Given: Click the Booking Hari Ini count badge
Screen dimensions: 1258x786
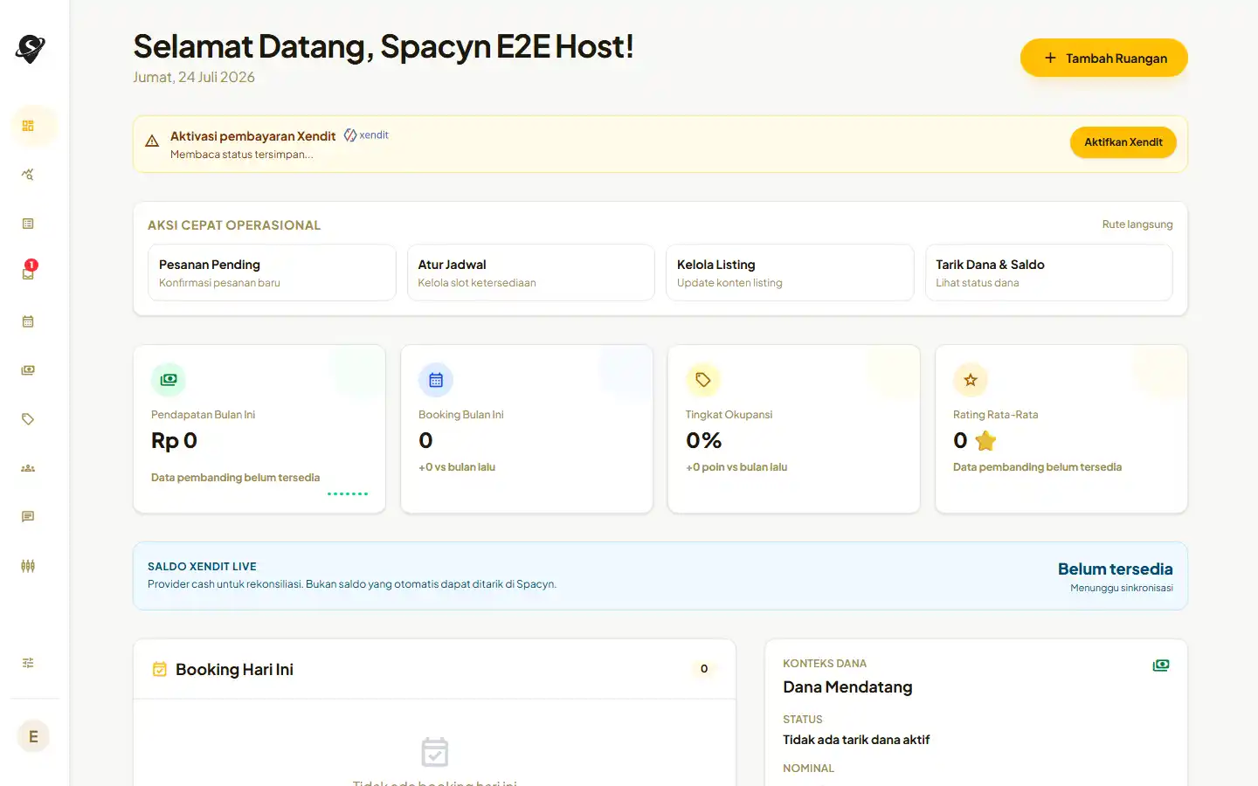Looking at the screenshot, I should click(704, 669).
